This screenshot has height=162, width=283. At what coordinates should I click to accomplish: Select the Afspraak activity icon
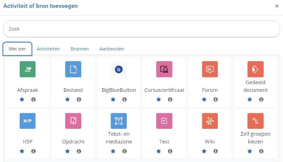27,69
